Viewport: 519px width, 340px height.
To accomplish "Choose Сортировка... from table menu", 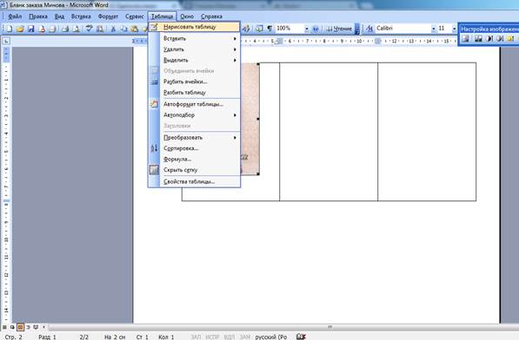I will (194, 148).
